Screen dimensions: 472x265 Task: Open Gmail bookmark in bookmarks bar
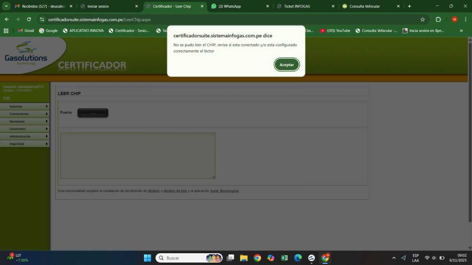(26, 31)
